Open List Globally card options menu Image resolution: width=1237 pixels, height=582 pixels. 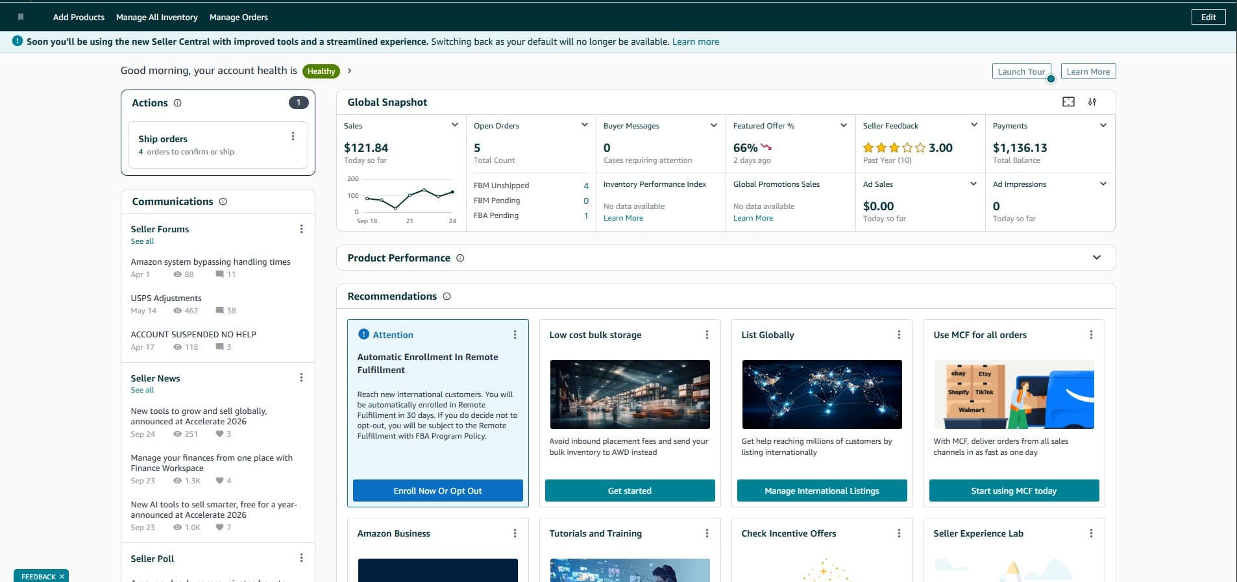coord(899,335)
